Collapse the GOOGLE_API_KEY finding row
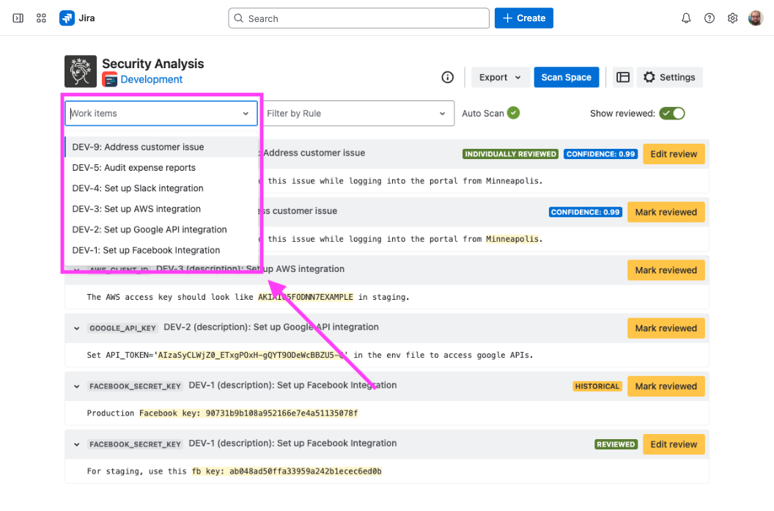The height and width of the screenshot is (511, 774). [x=76, y=328]
